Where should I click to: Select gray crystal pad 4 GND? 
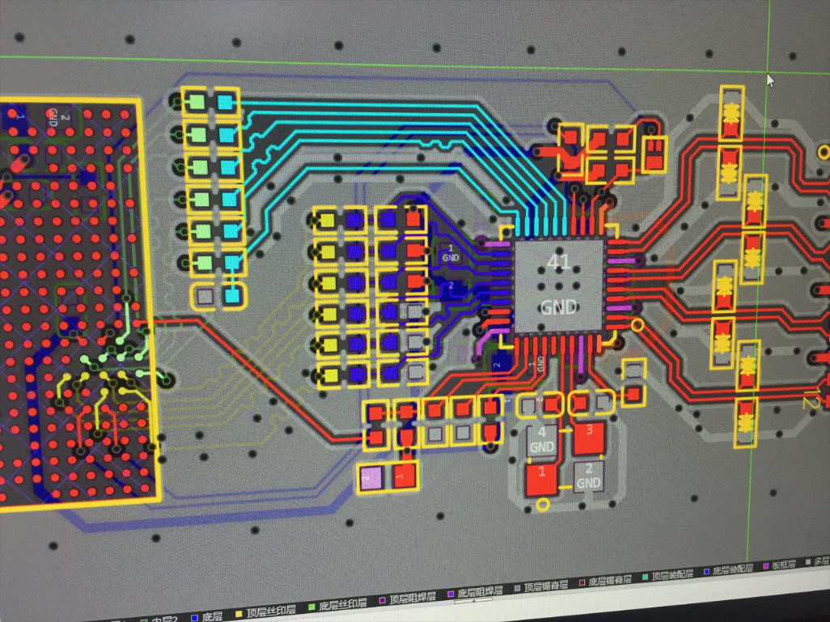tap(541, 441)
